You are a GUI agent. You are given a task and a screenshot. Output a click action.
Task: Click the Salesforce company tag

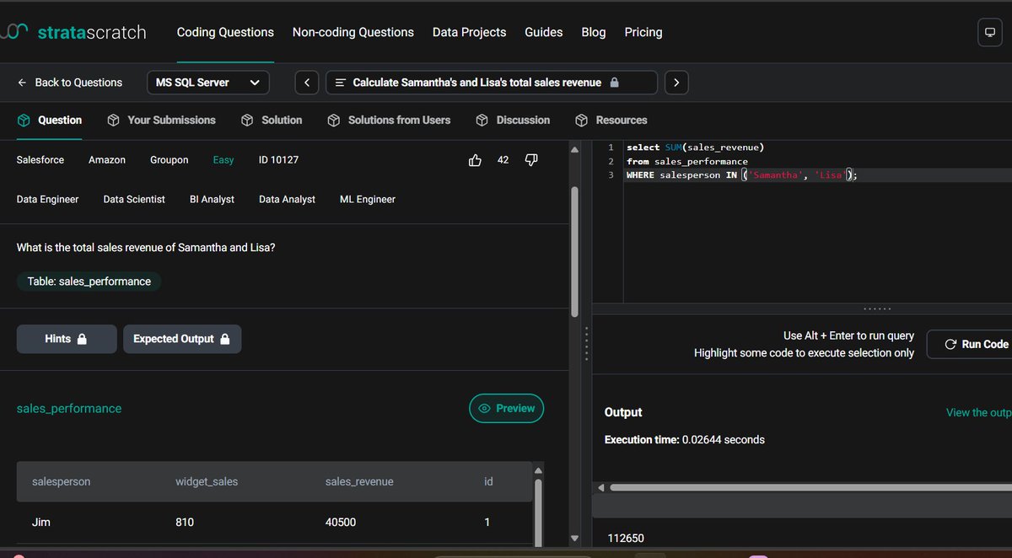(40, 160)
